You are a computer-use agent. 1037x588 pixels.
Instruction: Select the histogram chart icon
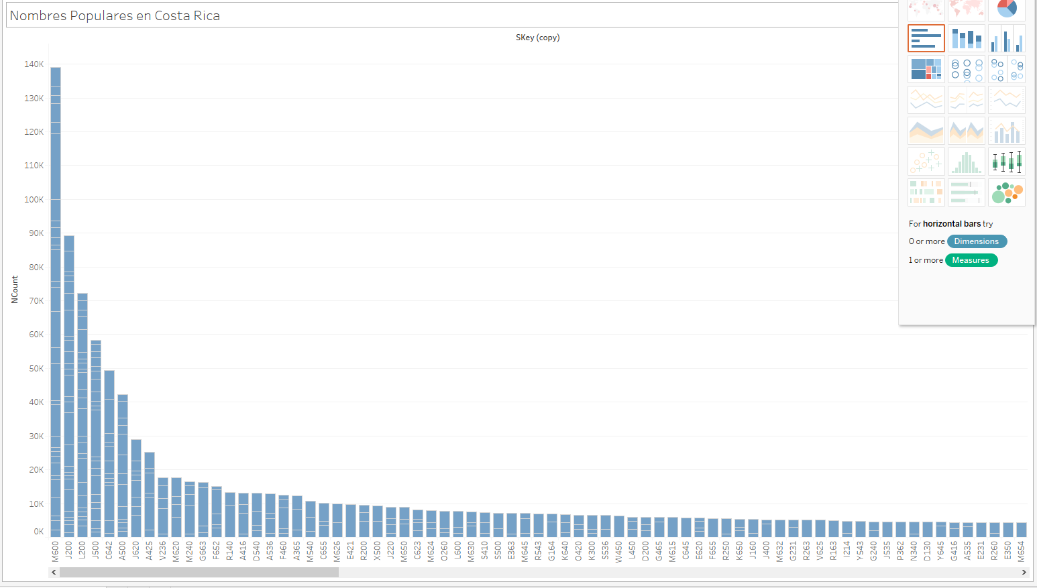click(966, 162)
